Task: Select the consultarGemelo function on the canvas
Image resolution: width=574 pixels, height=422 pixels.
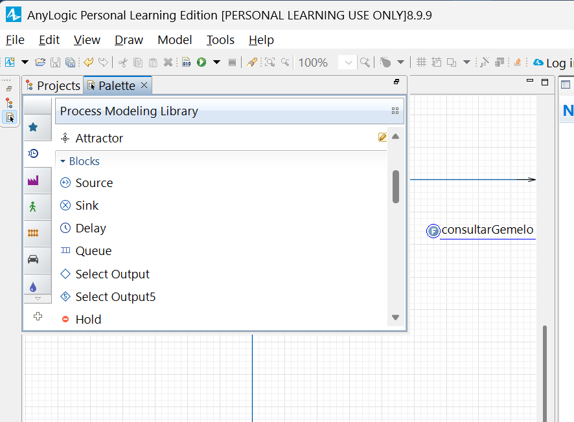Action: pos(480,230)
